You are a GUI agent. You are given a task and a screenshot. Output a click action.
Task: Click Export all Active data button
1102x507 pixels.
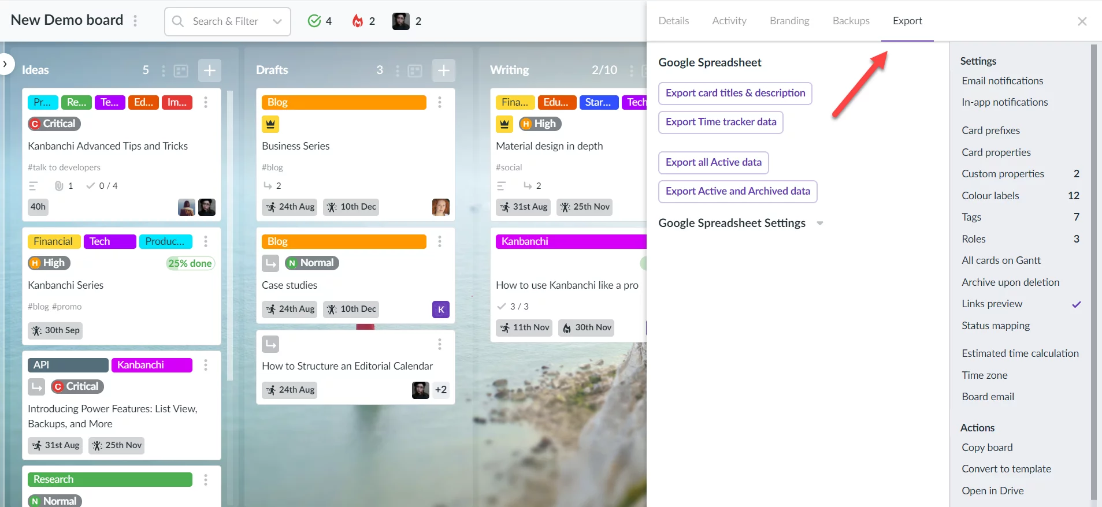pyautogui.click(x=714, y=162)
